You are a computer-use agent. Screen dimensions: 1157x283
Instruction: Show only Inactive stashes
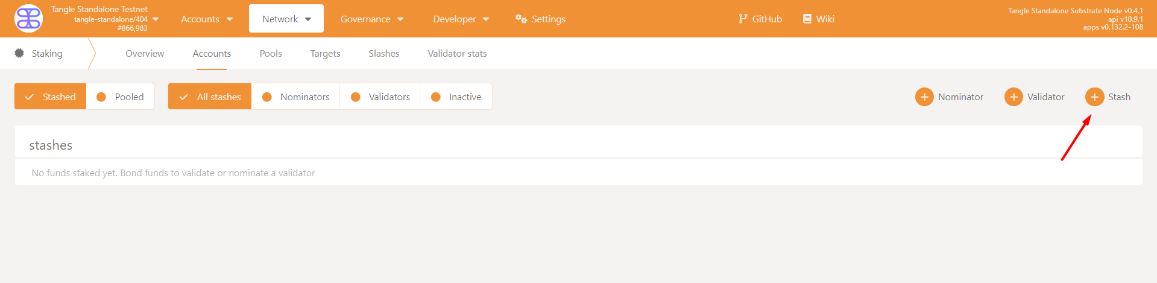(x=456, y=97)
